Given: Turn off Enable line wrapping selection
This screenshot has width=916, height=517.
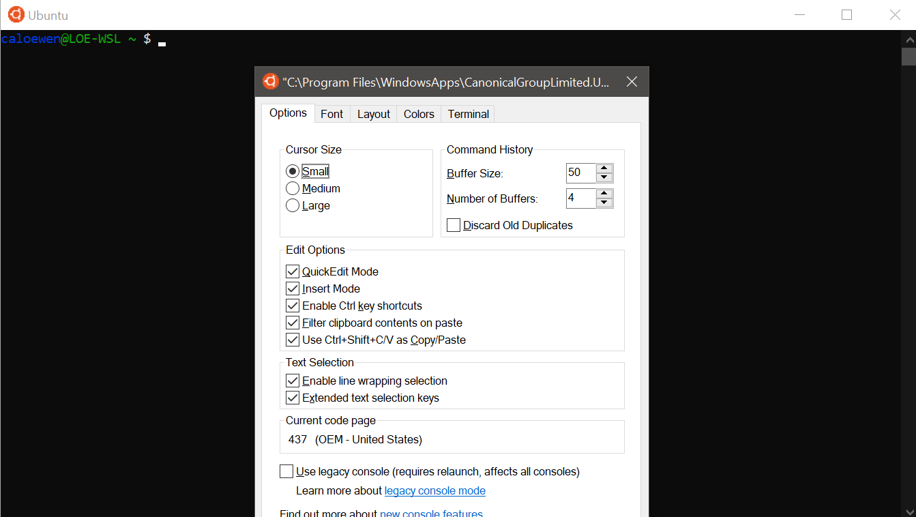Looking at the screenshot, I should coord(292,380).
